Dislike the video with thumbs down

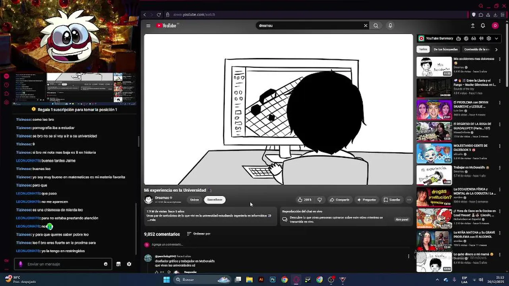pyautogui.click(x=319, y=200)
